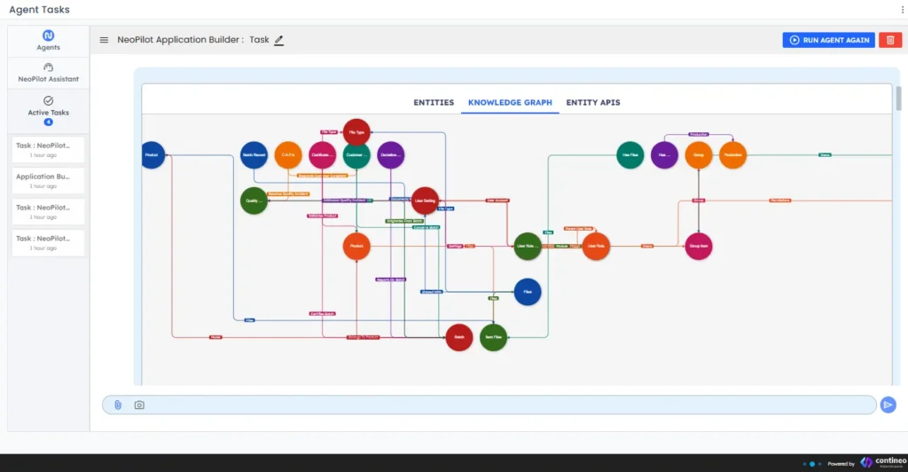Open the Application Bu... task in the sidebar

tap(48, 181)
